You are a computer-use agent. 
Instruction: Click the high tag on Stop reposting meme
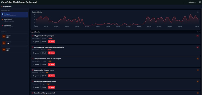47,73
